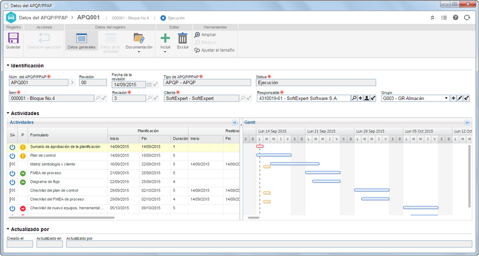Click the red Gantt bar of Sumario de aprobación
This screenshot has height=256, width=479.
[x=260, y=147]
